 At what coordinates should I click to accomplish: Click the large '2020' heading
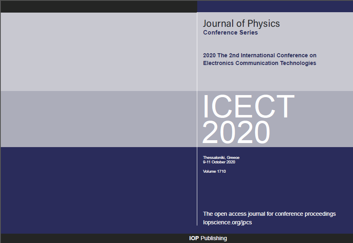click(x=236, y=132)
